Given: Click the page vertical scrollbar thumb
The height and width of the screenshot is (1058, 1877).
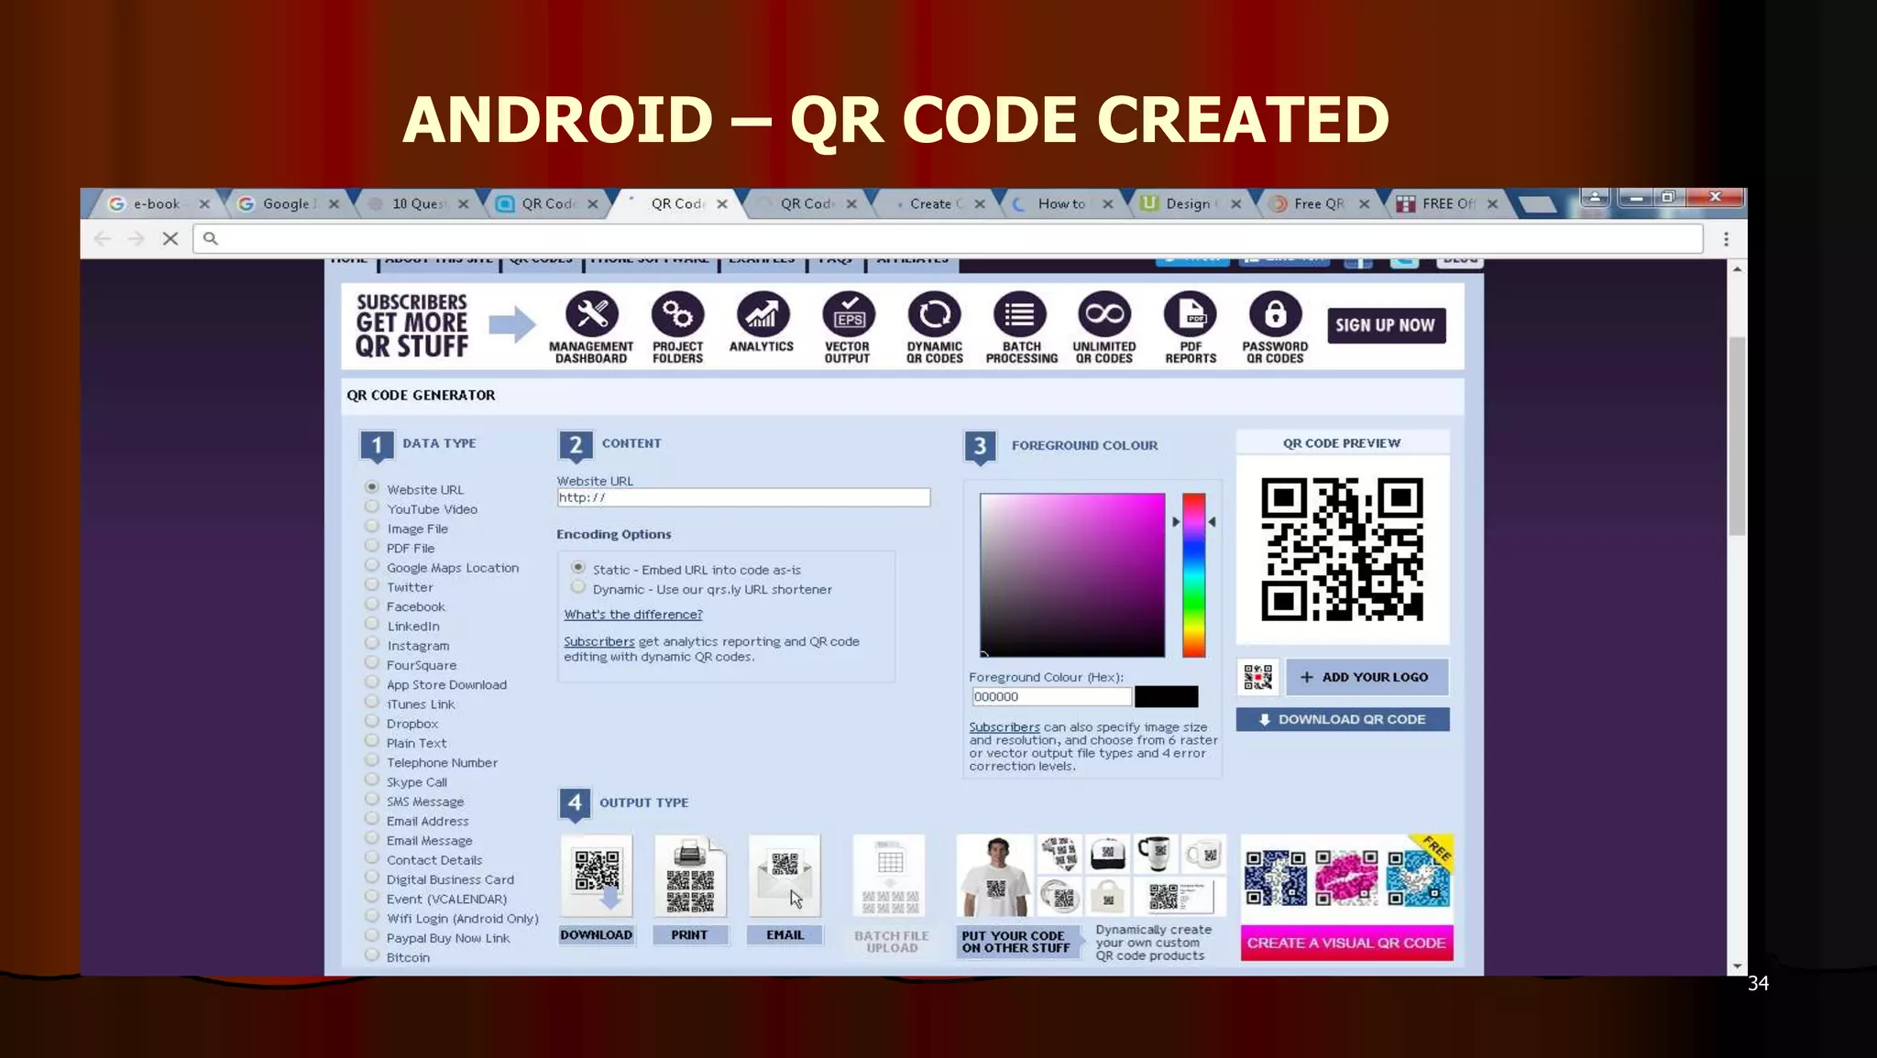Looking at the screenshot, I should pyautogui.click(x=1737, y=436).
